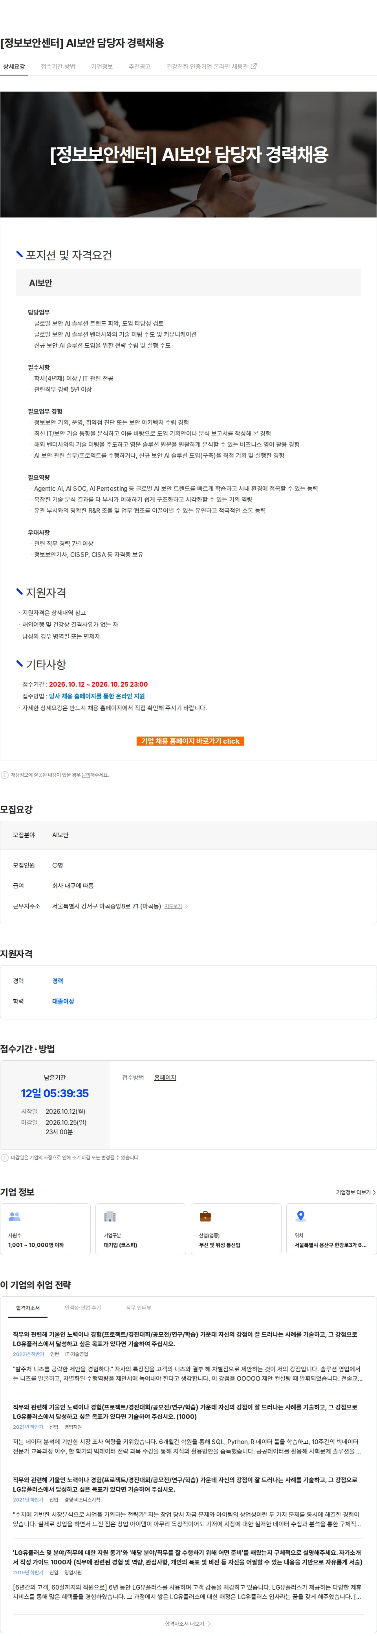Click 당사 채용 홈페이지를 통한 온라인 지원 text
The height and width of the screenshot is (1636, 377).
tap(97, 697)
